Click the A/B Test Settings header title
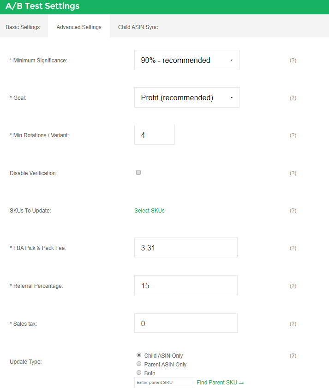The height and width of the screenshot is (390, 329). [42, 6]
